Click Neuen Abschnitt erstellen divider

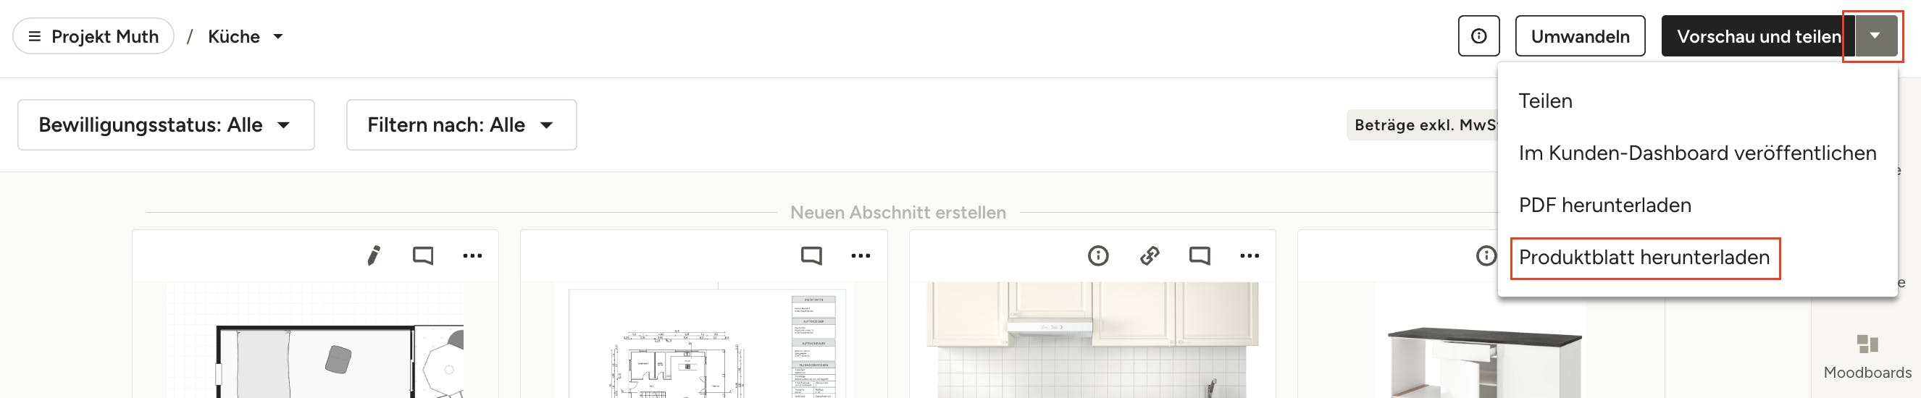(897, 213)
